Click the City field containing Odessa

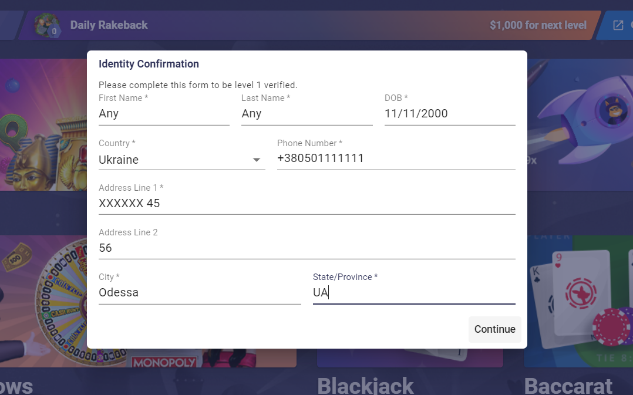200,292
